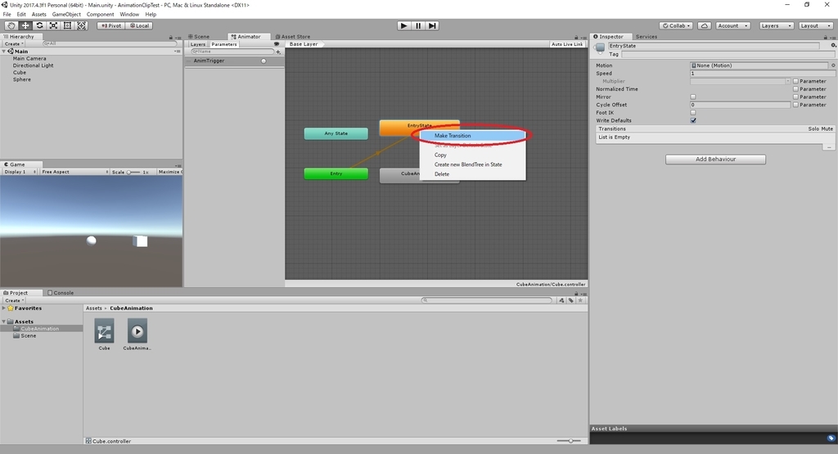The height and width of the screenshot is (454, 838).
Task: Choose Create new BlendTree in State
Action: 472,164
